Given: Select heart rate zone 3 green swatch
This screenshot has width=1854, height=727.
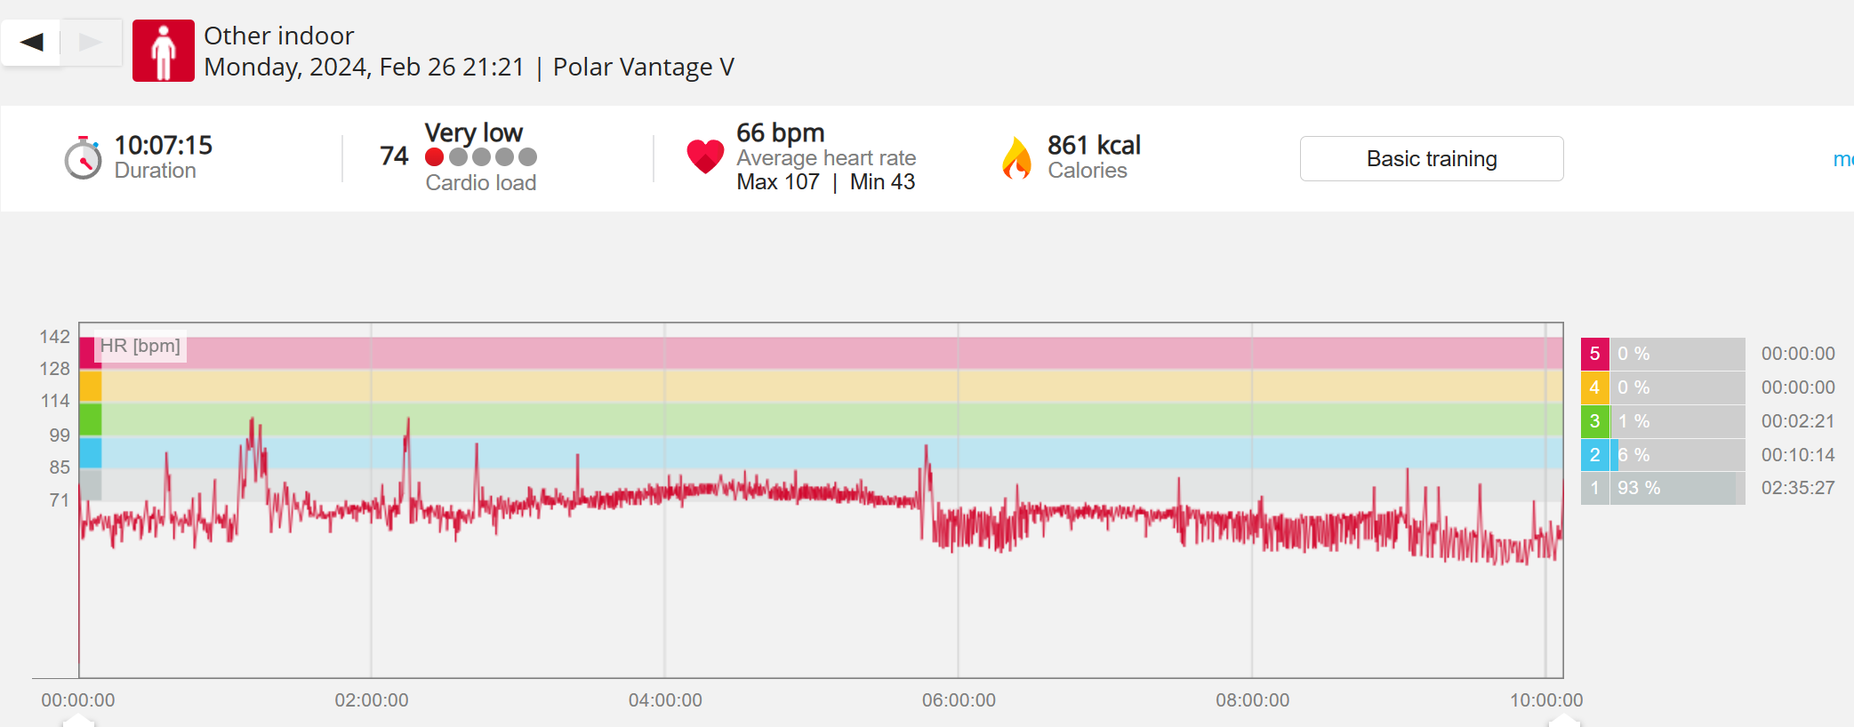Looking at the screenshot, I should [x=1594, y=421].
